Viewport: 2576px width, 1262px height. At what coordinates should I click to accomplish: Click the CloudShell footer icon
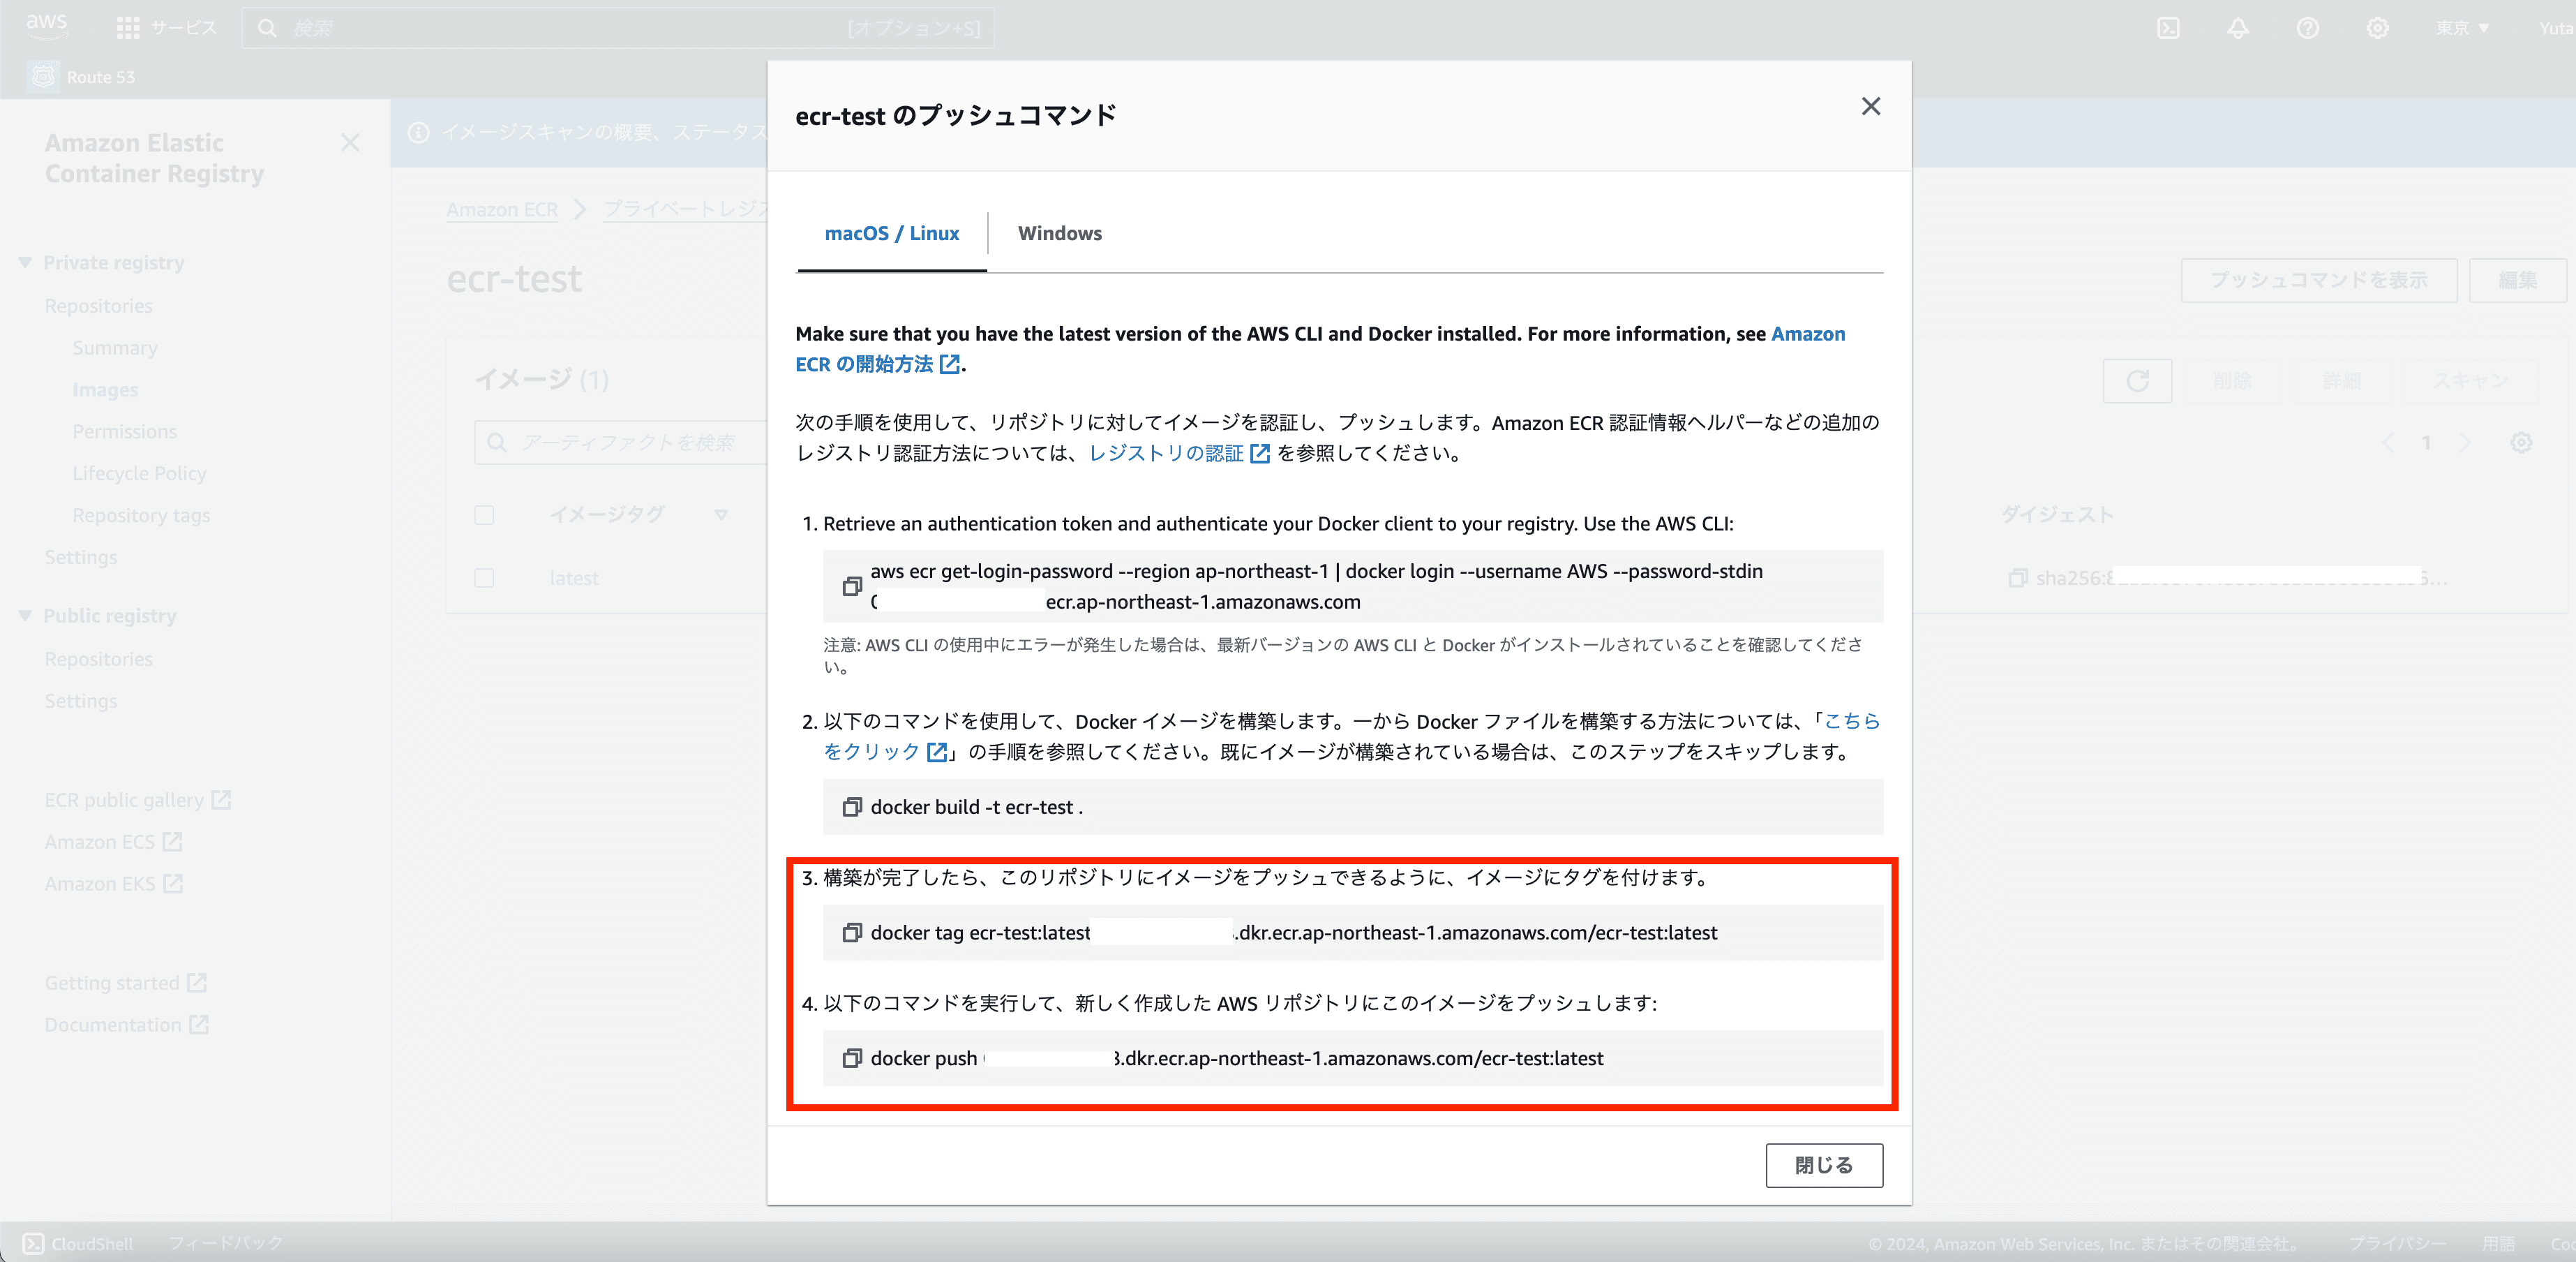click(x=34, y=1244)
